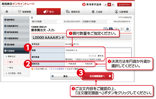
Task: Open the 取引 tab
Action: tap(49, 11)
